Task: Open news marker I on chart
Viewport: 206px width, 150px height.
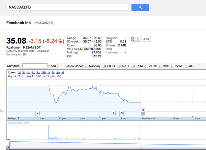Action: (114, 113)
